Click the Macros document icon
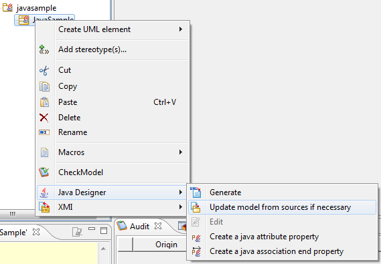This screenshot has width=381, height=264. click(x=44, y=152)
